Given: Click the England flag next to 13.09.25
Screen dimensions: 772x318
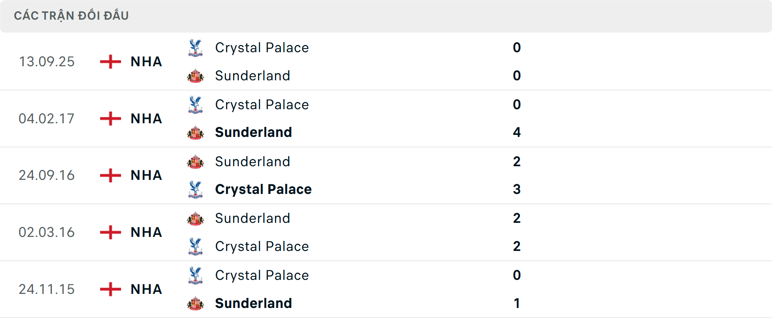Looking at the screenshot, I should click(x=109, y=61).
